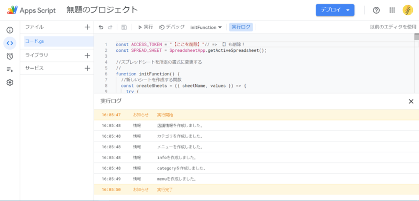
Task: Open the デプロイ deploy dropdown button
Action: coord(335,10)
